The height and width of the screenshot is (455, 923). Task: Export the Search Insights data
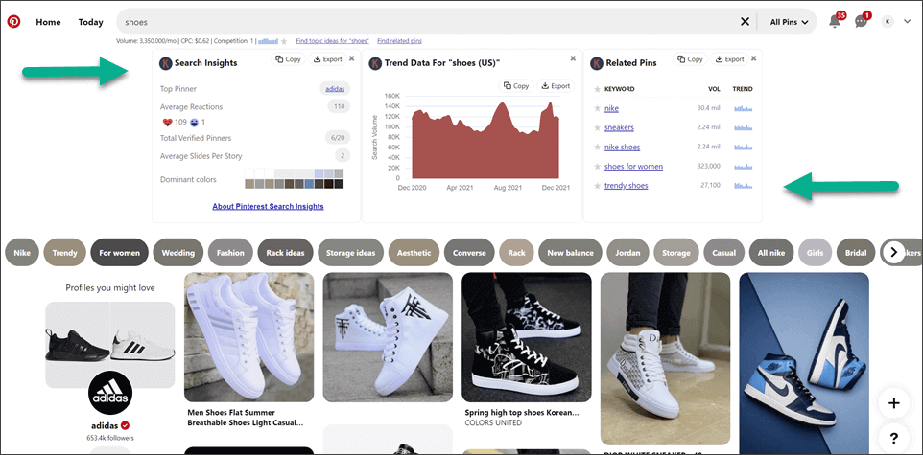328,58
